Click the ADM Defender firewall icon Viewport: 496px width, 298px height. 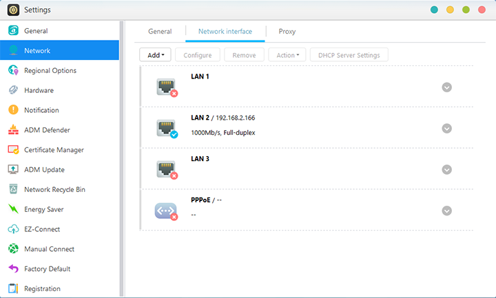(x=12, y=130)
